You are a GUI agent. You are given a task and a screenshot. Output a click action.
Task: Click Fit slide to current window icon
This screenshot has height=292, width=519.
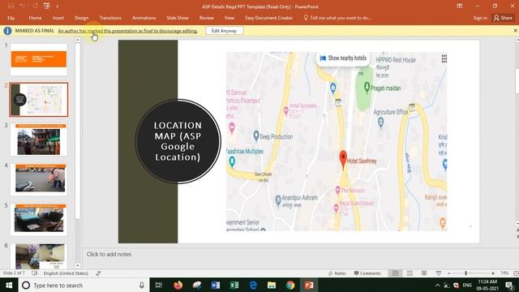click(516, 273)
